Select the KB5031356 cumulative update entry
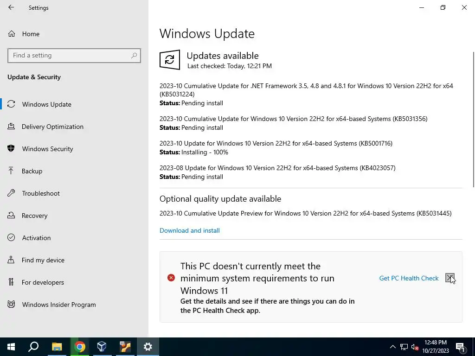Image resolution: width=475 pixels, height=356 pixels. tap(294, 119)
